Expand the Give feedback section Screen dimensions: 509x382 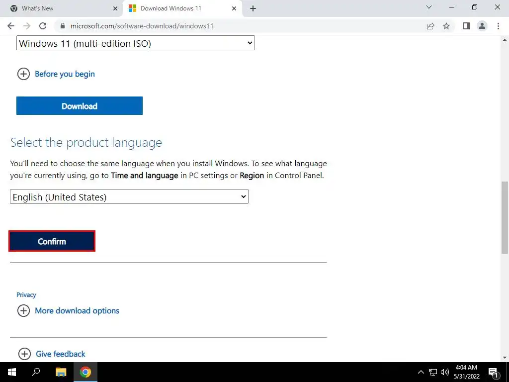pyautogui.click(x=52, y=354)
